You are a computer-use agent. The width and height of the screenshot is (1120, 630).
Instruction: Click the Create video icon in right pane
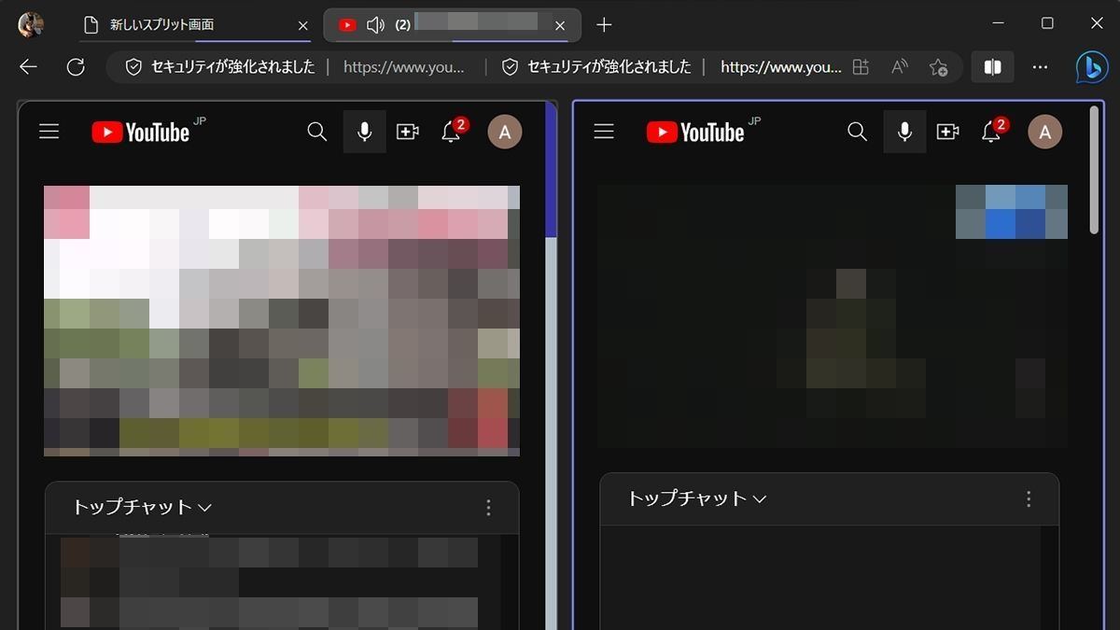(x=947, y=133)
